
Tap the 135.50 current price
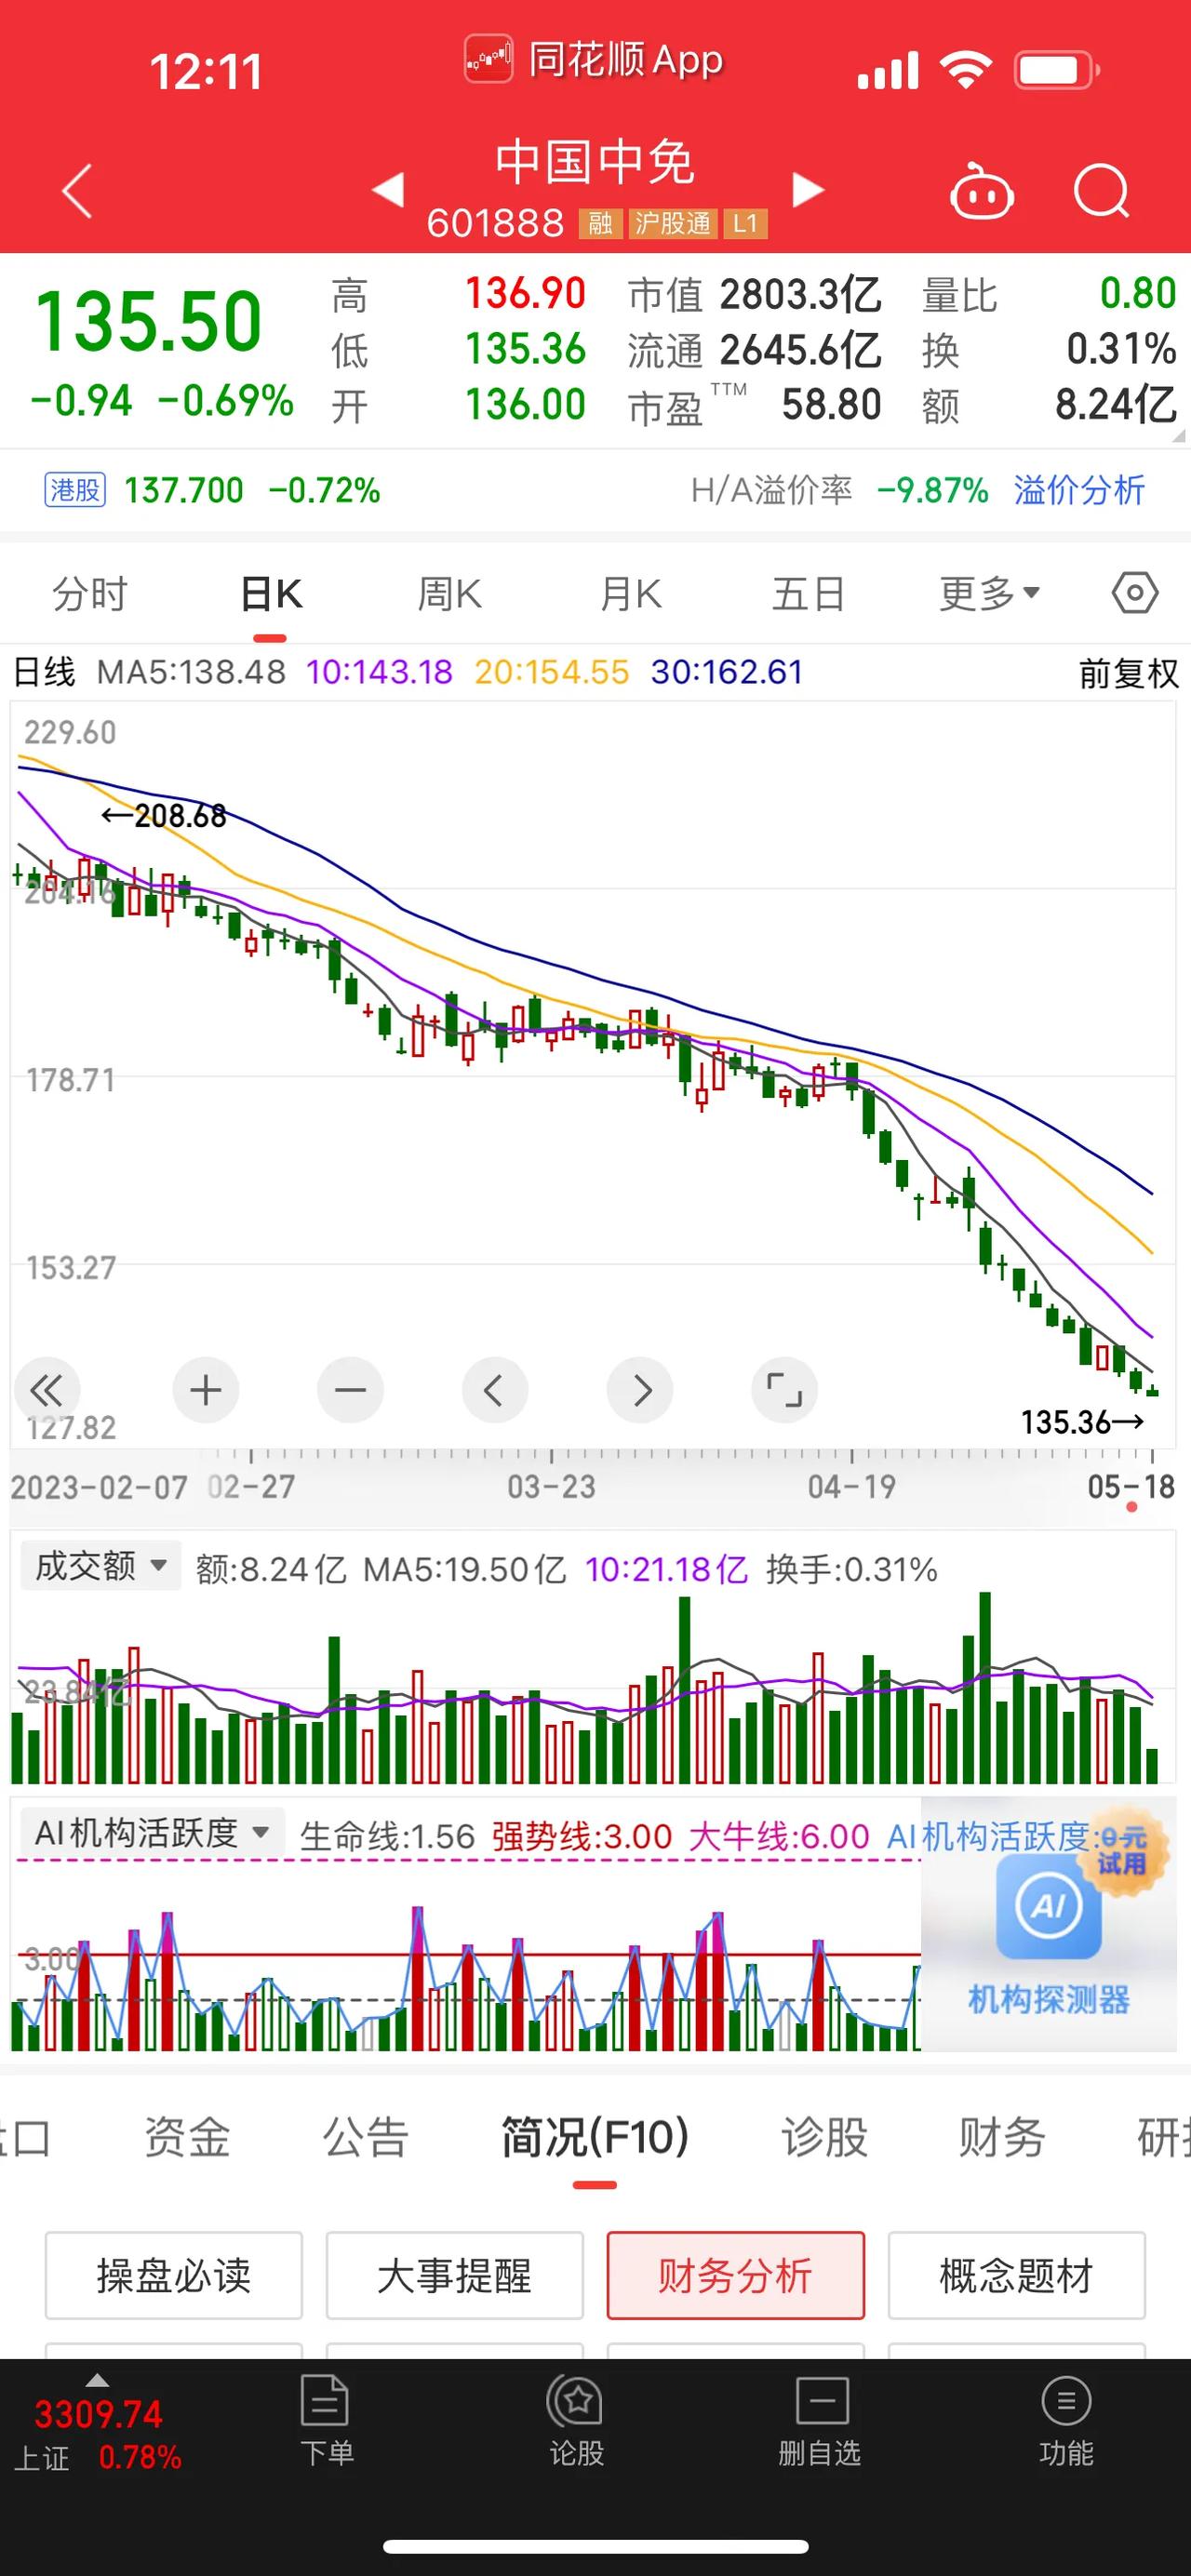[x=148, y=321]
